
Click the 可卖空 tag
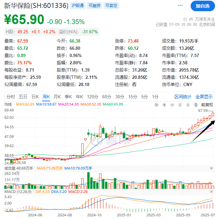[x=111, y=6]
